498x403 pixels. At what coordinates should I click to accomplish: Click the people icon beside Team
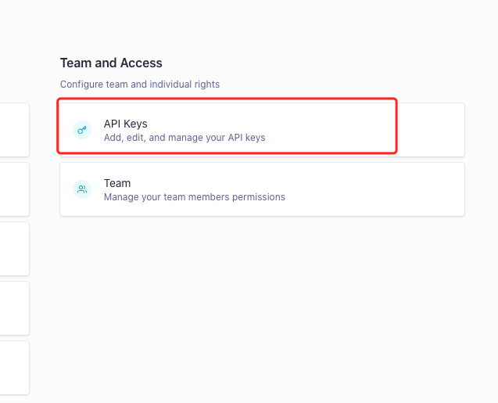point(82,189)
